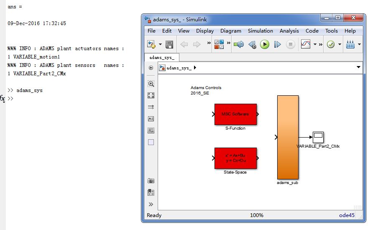This screenshot has width=373, height=230.
Task: Expand the overflow chevron after Data Inspector
Action: [x=321, y=44]
